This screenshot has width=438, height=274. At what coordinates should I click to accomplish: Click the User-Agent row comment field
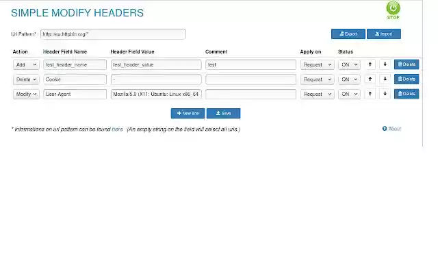click(251, 95)
